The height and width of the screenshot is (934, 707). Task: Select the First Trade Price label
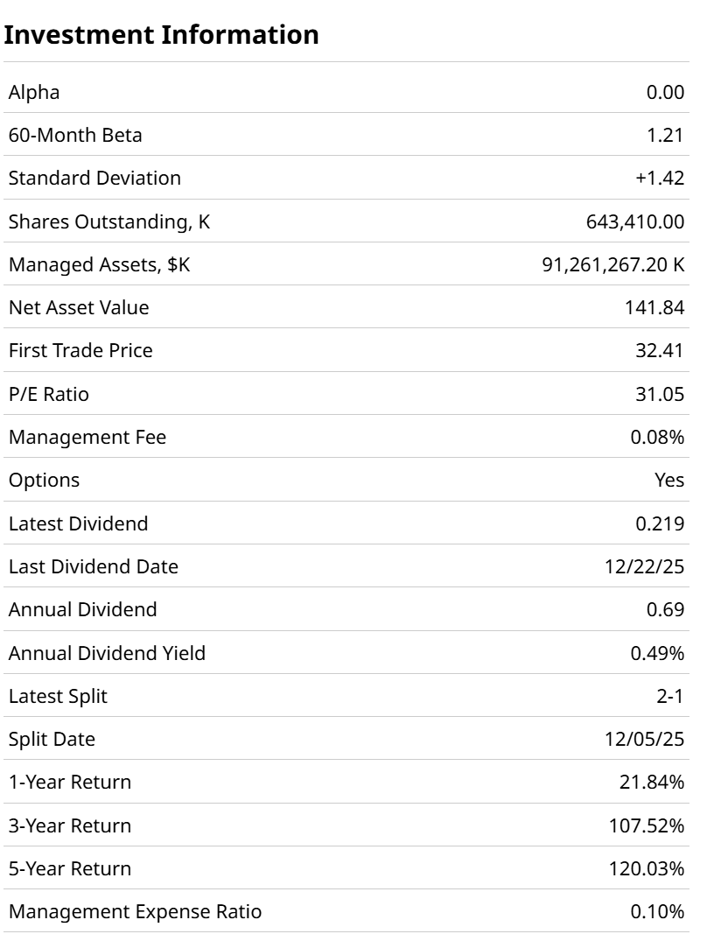click(80, 350)
